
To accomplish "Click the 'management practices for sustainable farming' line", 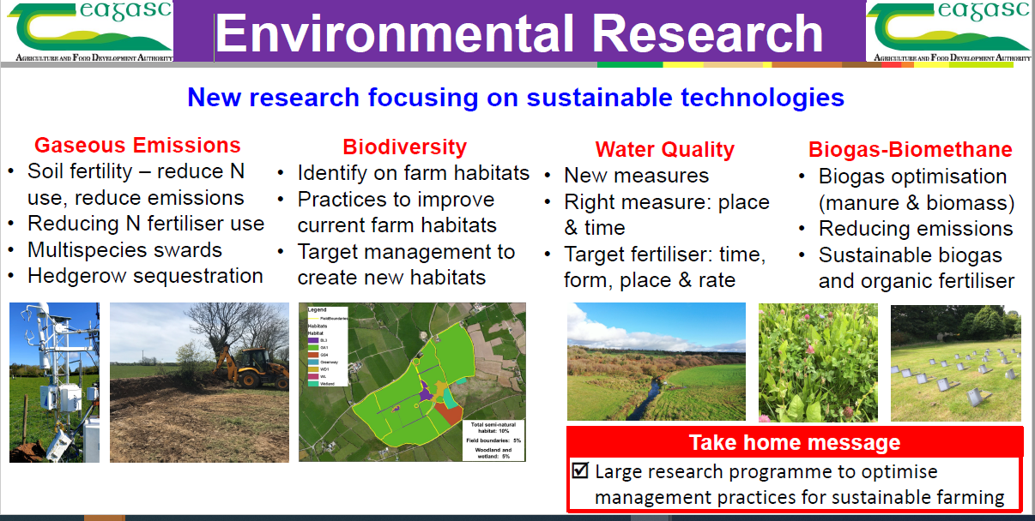I will pyautogui.click(x=799, y=497).
